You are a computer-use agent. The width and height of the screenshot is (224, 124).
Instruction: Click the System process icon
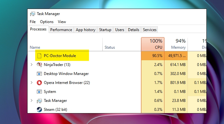39,92
